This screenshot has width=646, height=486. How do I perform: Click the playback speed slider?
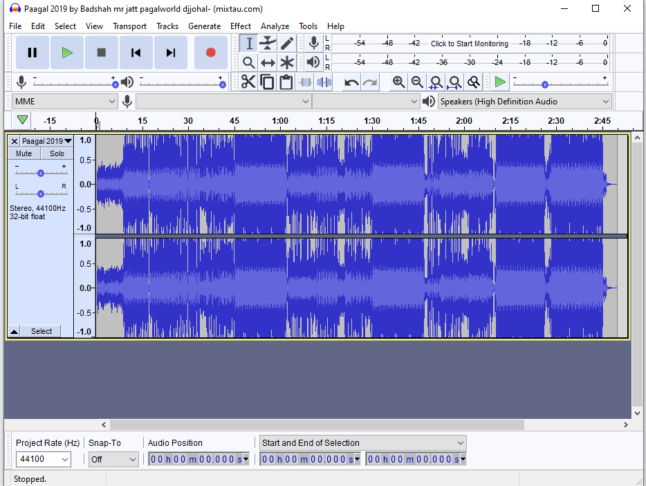click(560, 84)
